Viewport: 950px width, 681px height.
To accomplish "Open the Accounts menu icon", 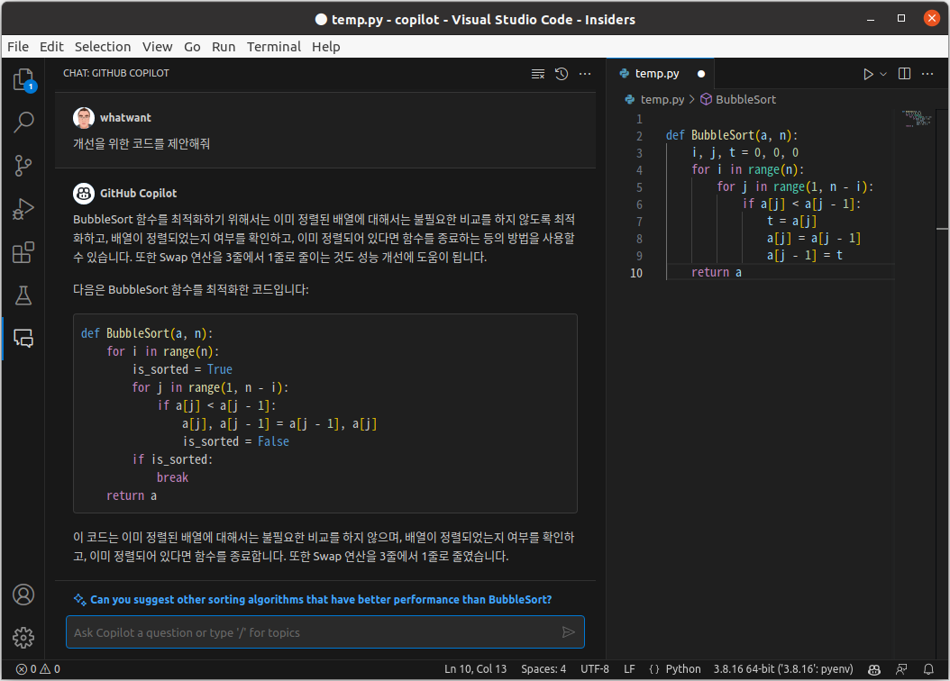I will [23, 595].
